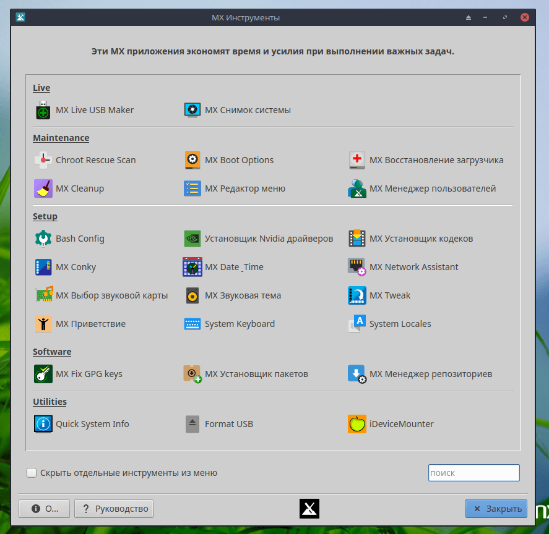Click the window menu icon in title bar
Screen dimensions: 549x534
[20, 17]
